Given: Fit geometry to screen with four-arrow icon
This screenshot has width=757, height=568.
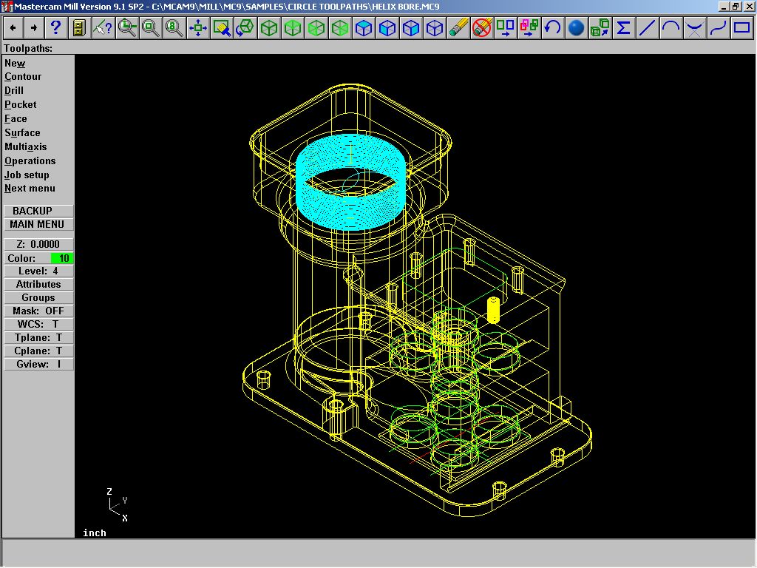Looking at the screenshot, I should pos(197,28).
